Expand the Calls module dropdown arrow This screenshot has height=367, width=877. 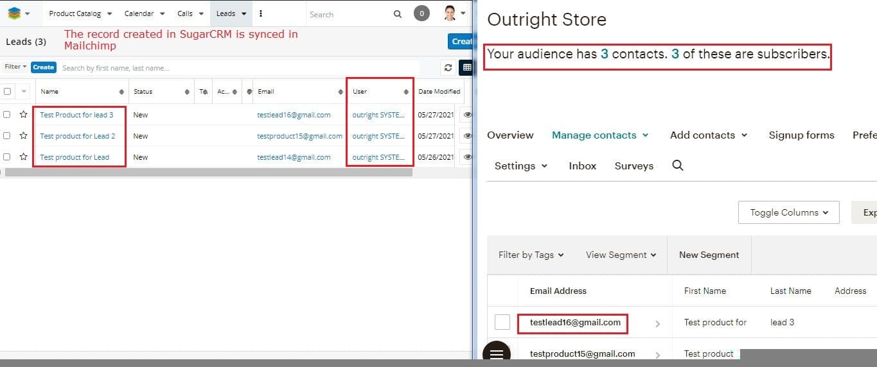[201, 14]
